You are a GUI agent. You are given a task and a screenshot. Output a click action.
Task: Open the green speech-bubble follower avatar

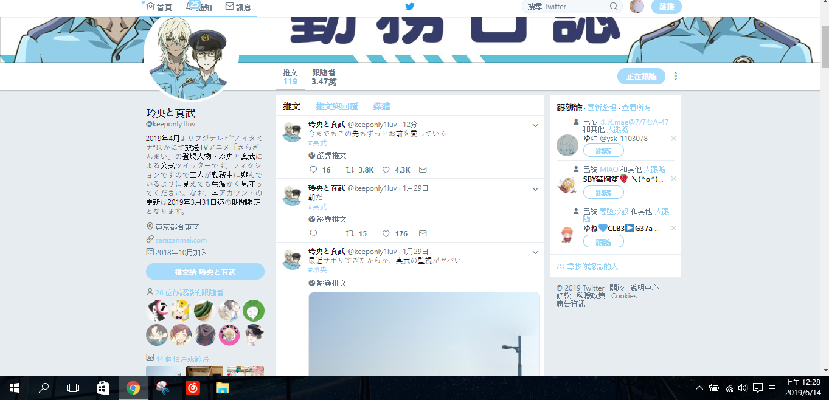tap(254, 311)
